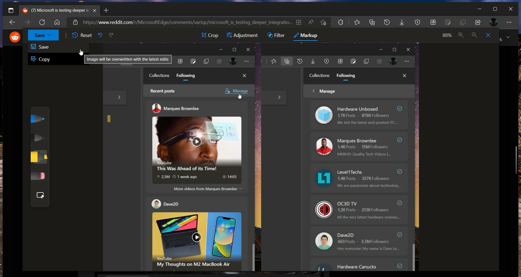Switch to the Adjustment tab
Image resolution: width=521 pixels, height=277 pixels.
point(242,35)
